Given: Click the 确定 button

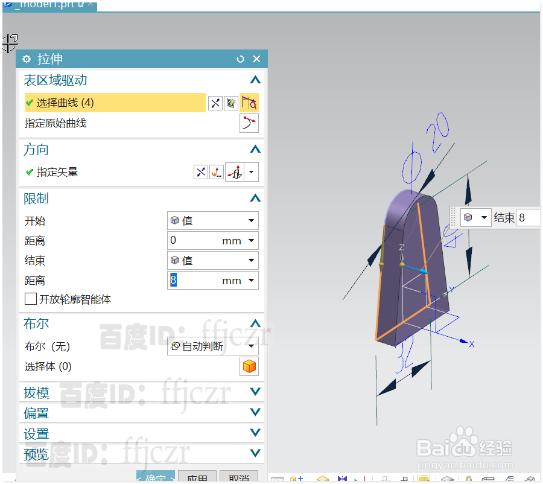Looking at the screenshot, I should click(x=156, y=477).
